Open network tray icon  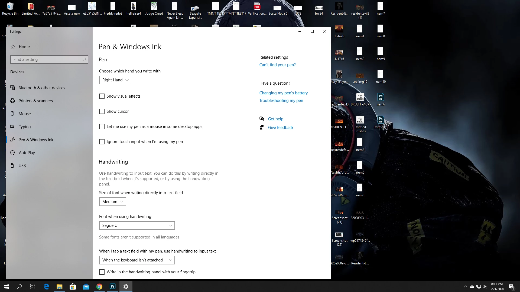pos(479,287)
